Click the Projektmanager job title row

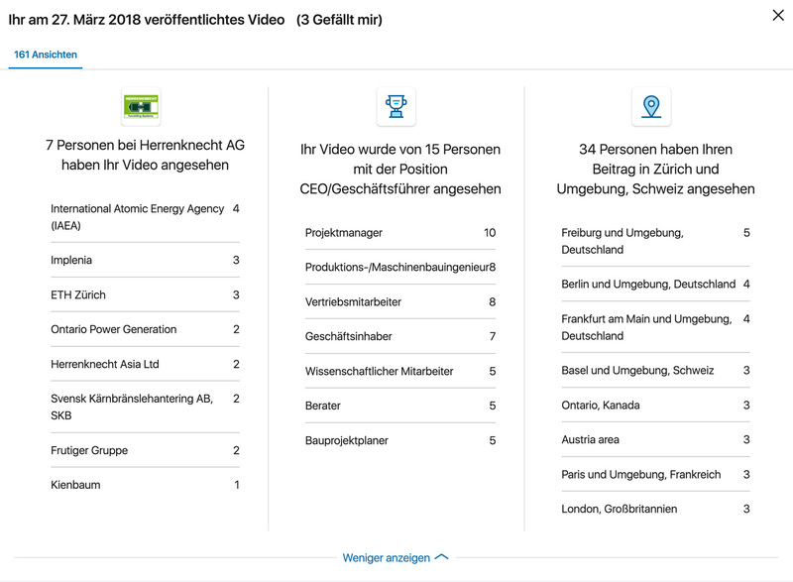pyautogui.click(x=344, y=233)
